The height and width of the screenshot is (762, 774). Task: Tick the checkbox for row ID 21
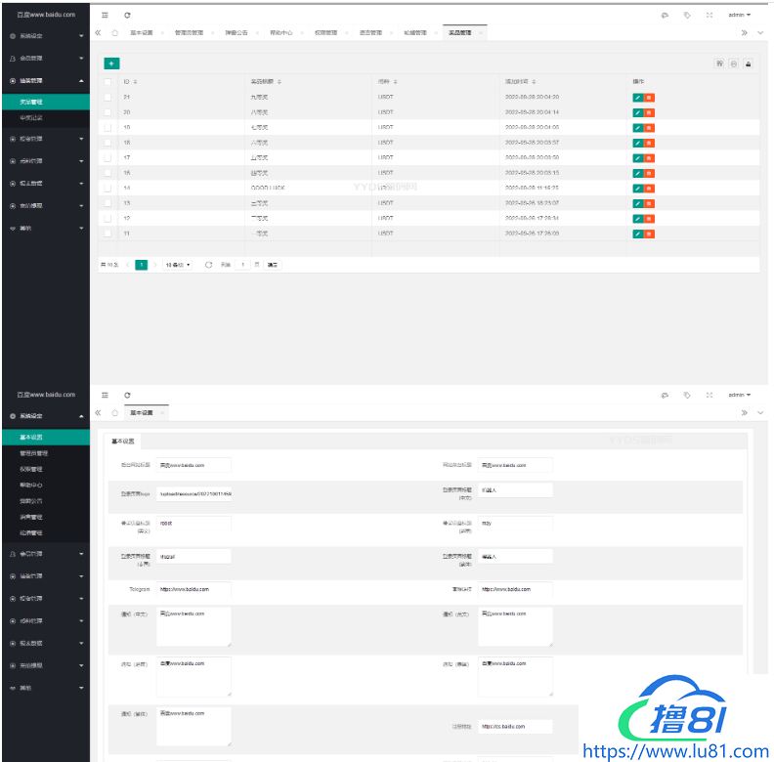107,98
